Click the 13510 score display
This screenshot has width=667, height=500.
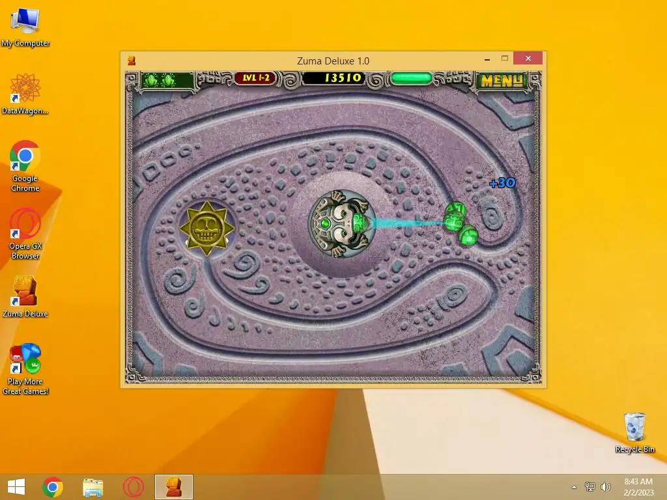click(333, 78)
